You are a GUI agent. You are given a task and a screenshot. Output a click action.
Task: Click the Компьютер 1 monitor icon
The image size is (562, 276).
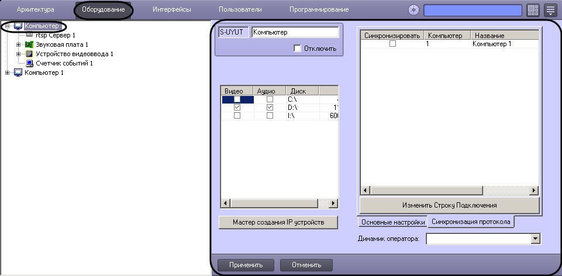[x=18, y=73]
